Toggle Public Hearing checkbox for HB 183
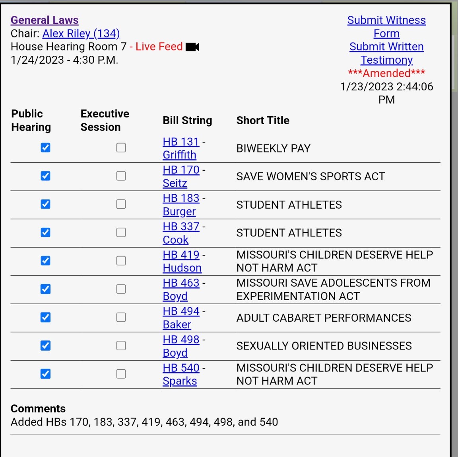 (46, 204)
